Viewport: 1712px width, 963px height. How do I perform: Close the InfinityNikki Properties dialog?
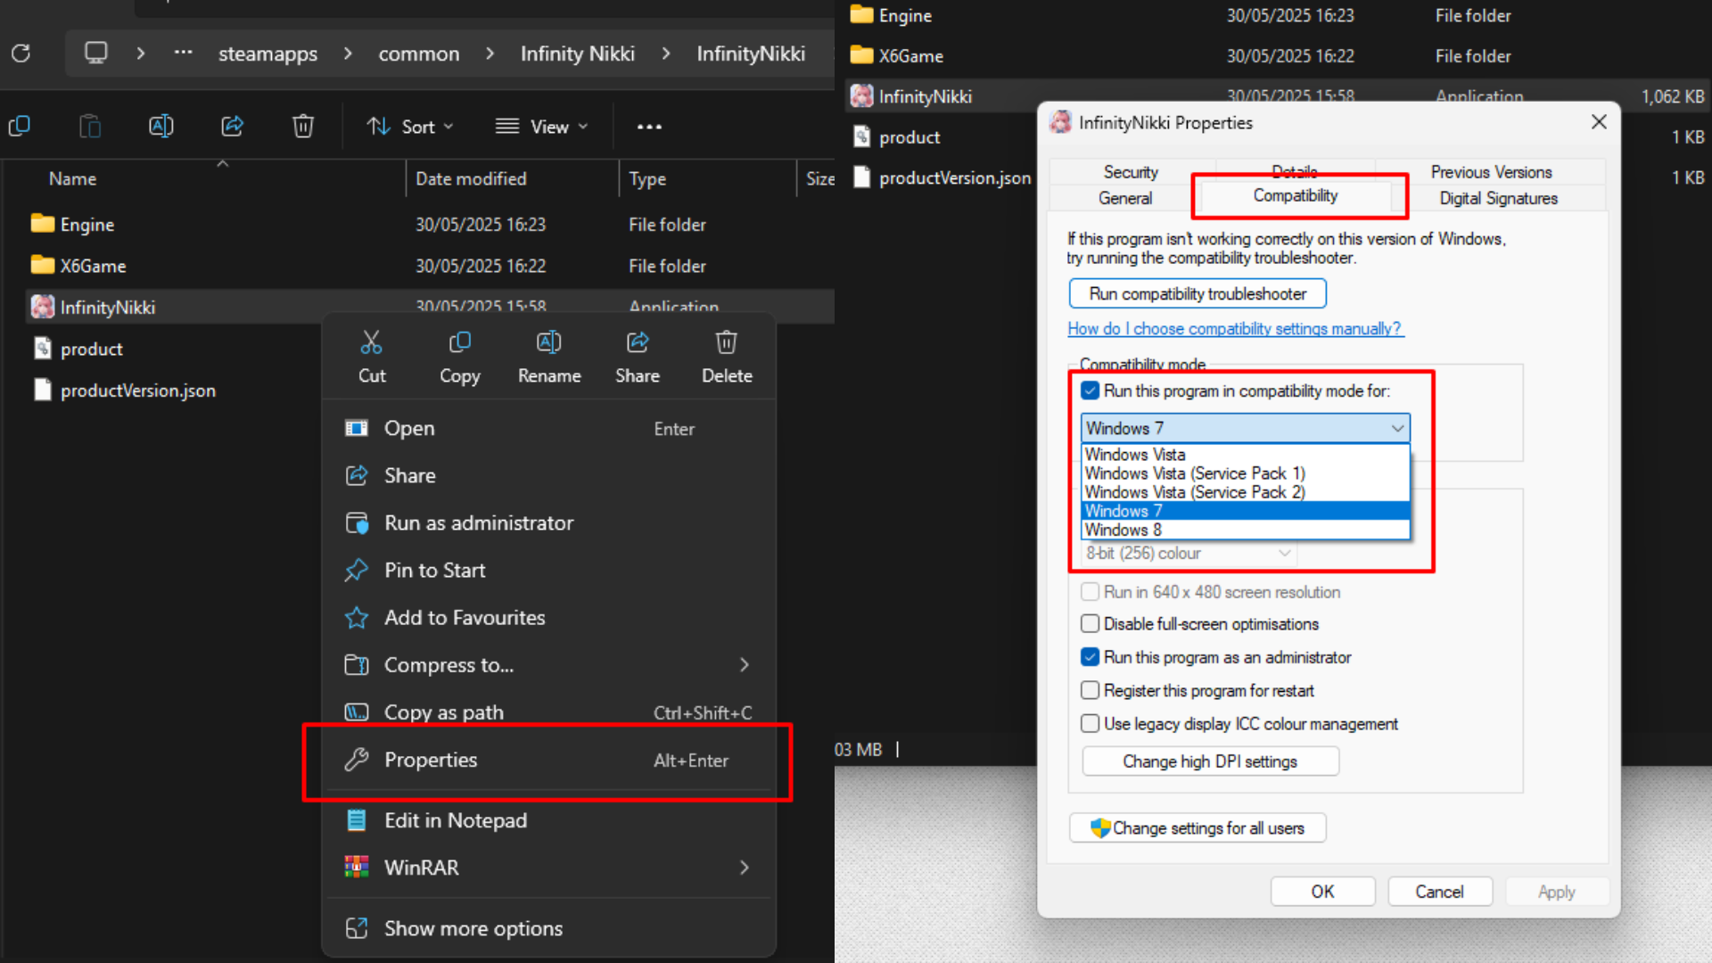tap(1599, 121)
